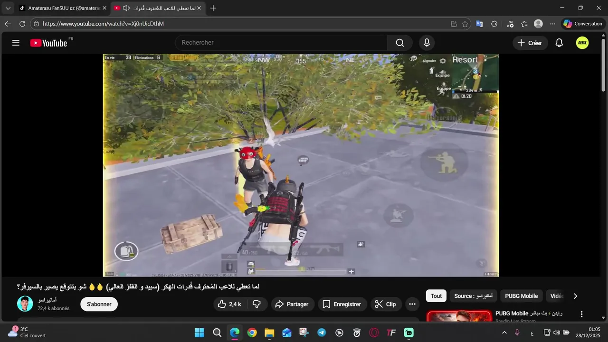This screenshot has height=342, width=608.
Task: Open the media control music icon
Action: click(510, 24)
